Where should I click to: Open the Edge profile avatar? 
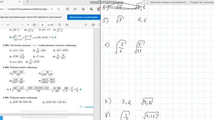coord(98,9)
